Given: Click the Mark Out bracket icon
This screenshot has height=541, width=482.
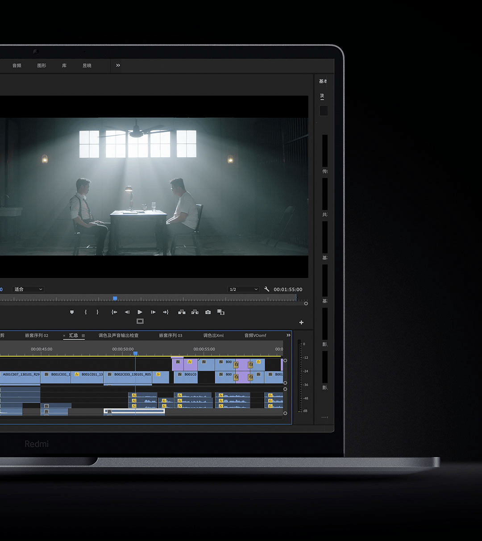Looking at the screenshot, I should click(x=97, y=312).
